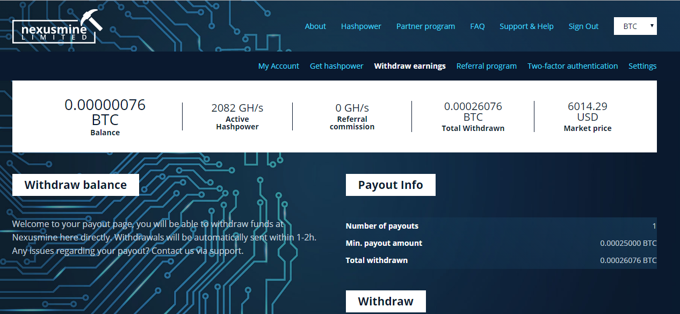Click the Withdraw section heading
Viewport: 680px width, 314px height.
tap(386, 301)
